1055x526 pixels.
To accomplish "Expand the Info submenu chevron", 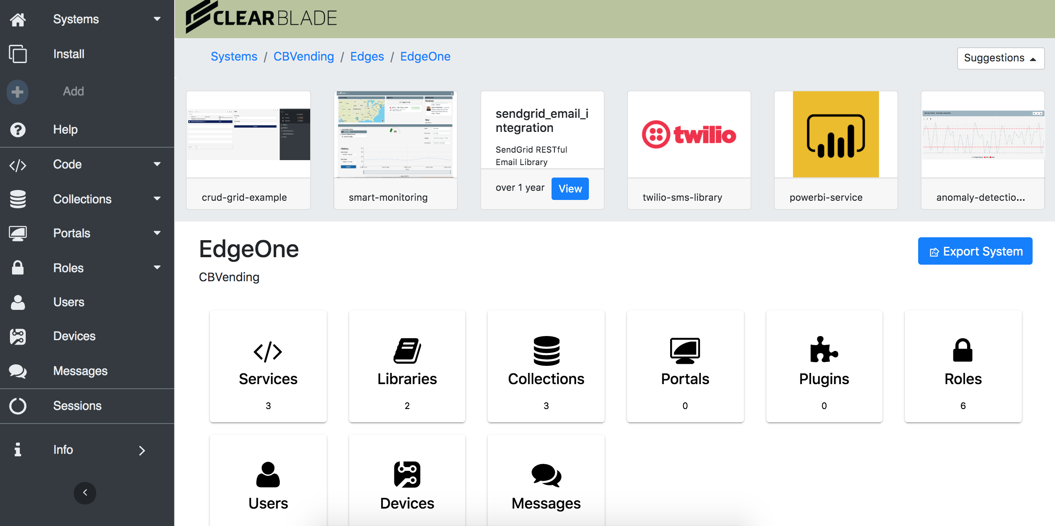I will (x=142, y=451).
